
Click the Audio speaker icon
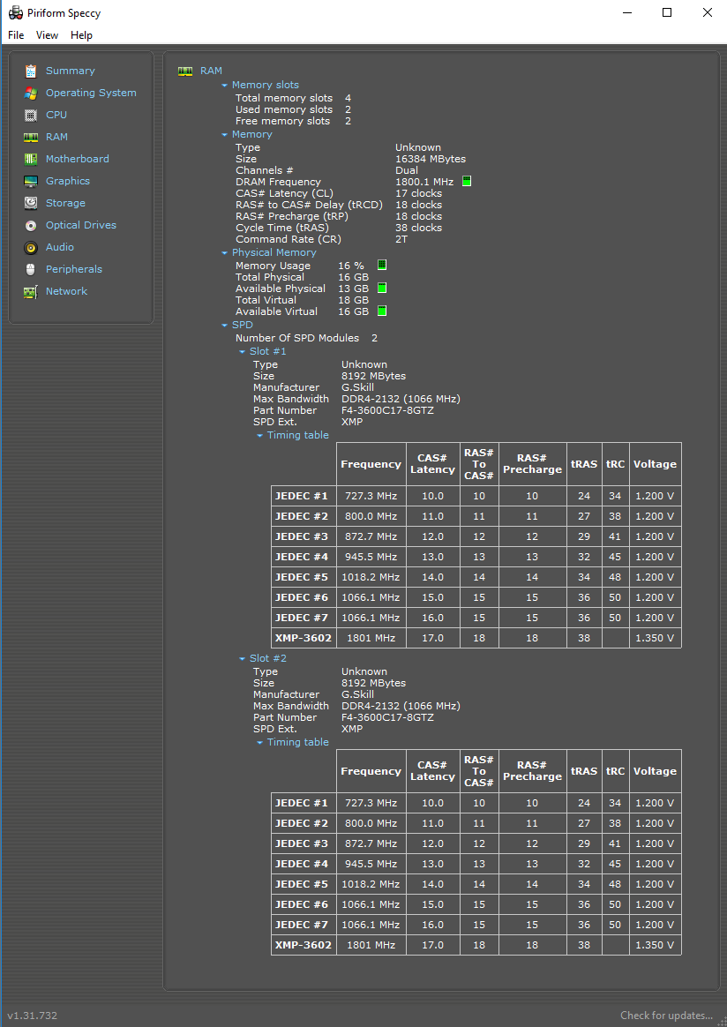click(31, 247)
